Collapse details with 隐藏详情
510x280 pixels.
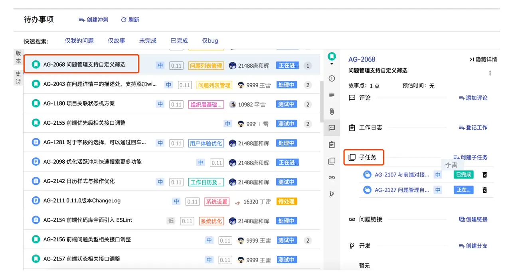[x=483, y=59]
